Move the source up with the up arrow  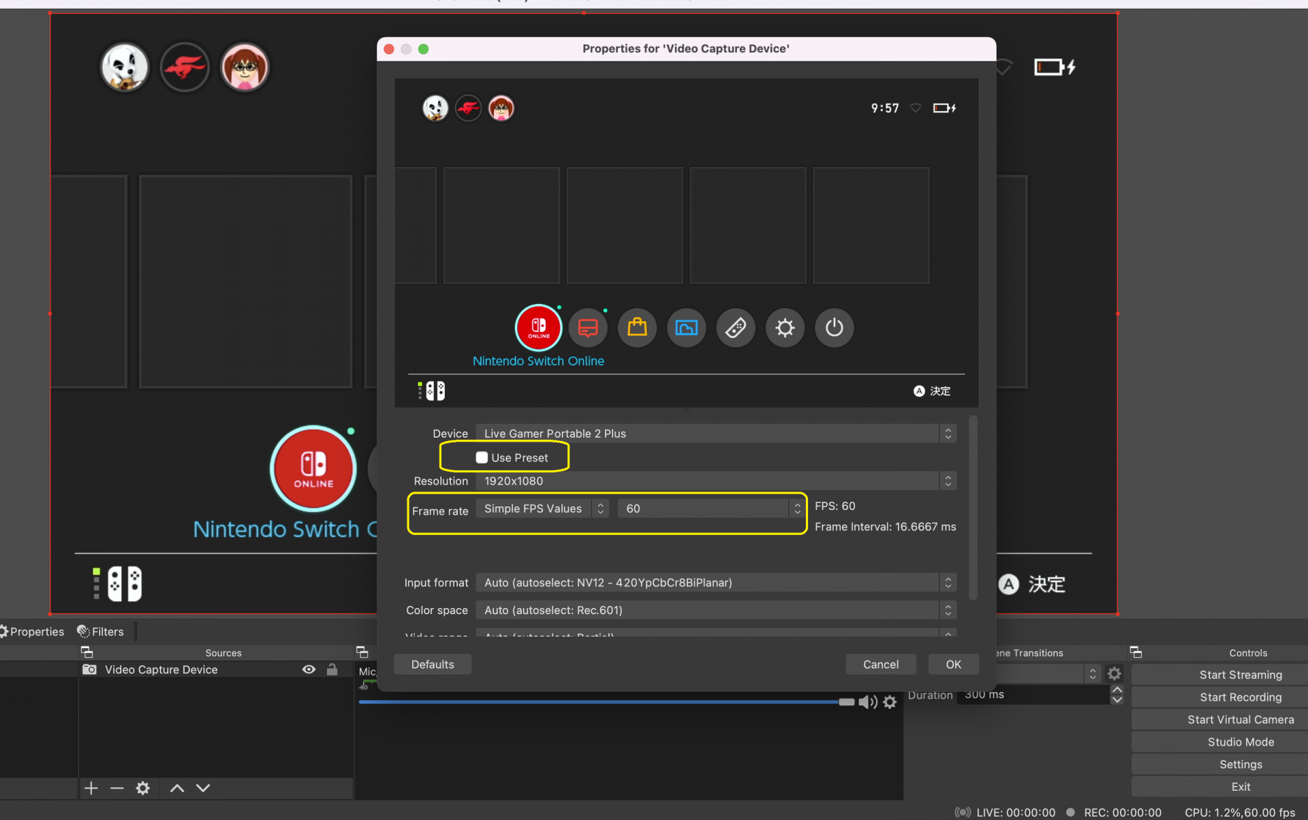point(177,788)
